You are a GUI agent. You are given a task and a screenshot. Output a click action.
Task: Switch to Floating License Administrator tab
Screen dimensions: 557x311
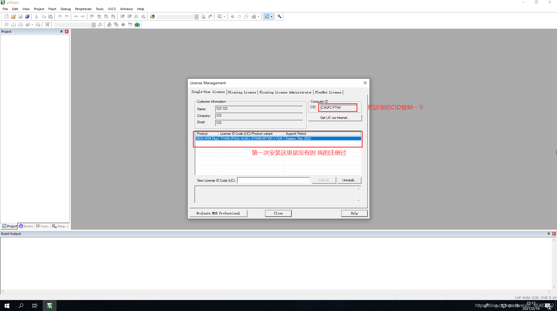pyautogui.click(x=285, y=92)
